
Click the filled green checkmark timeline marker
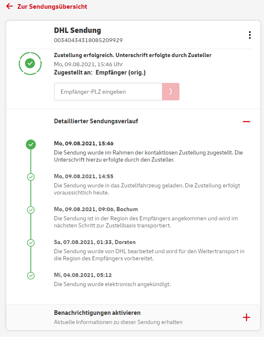[30, 145]
